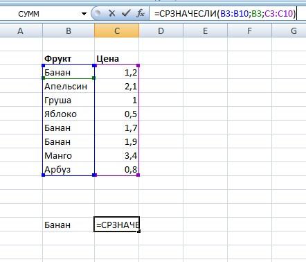Click the active cell containing =СРЗНАЧЕ
306x262 pixels.
[117, 225]
